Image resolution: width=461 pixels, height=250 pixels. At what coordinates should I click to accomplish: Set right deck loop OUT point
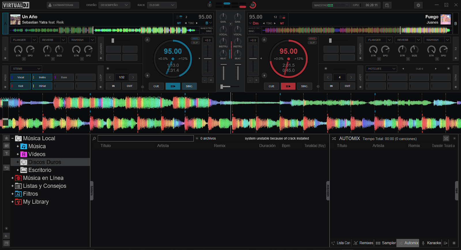pyautogui.click(x=347, y=86)
